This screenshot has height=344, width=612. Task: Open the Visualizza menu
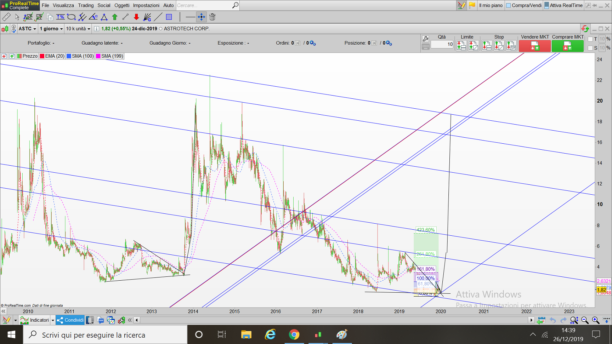tap(63, 5)
